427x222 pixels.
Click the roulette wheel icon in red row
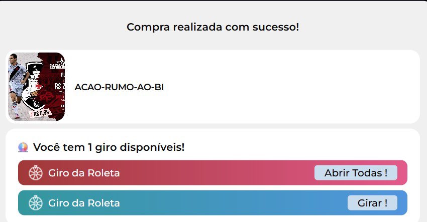(36, 173)
